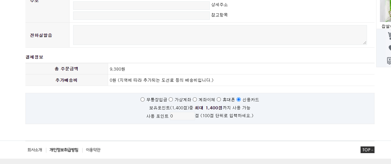
Task: Open 회사소개 footer link
Action: (x=35, y=150)
